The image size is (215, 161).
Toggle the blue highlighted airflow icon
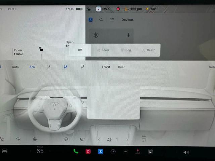tap(66, 67)
